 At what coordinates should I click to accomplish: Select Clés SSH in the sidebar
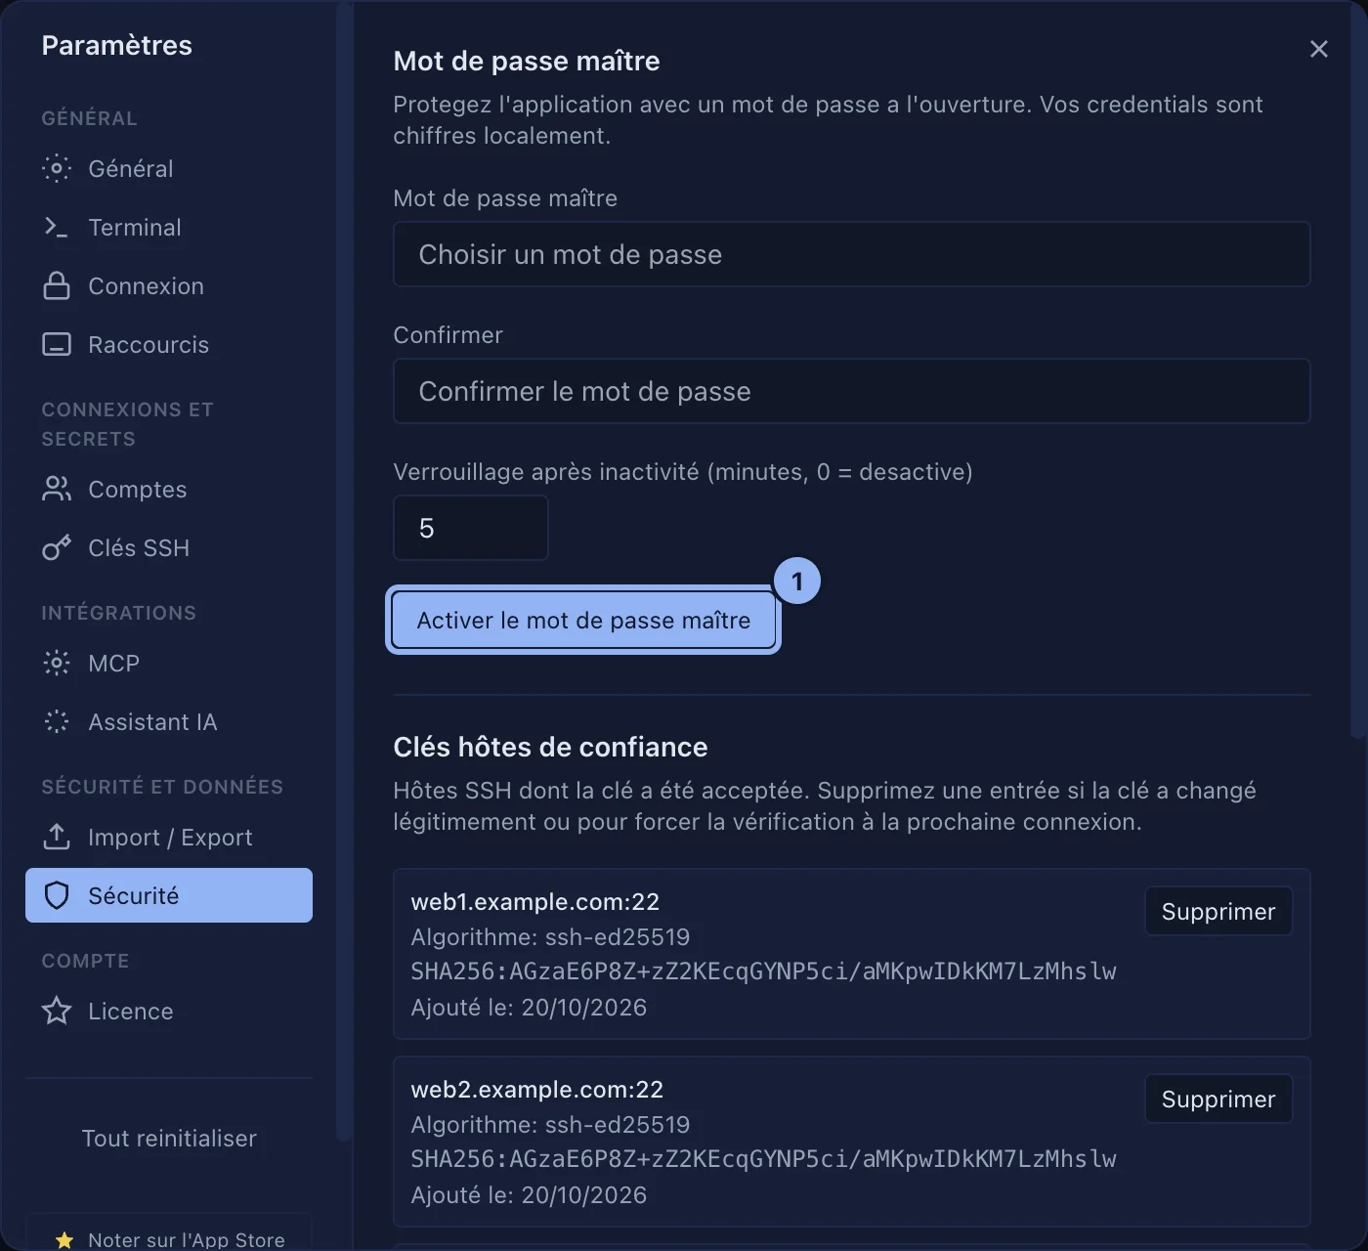tap(169, 548)
